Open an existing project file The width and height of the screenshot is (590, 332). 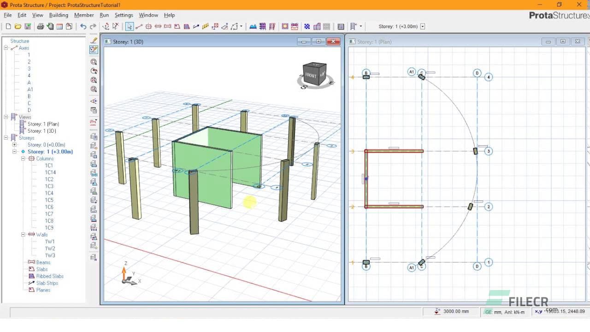[18, 26]
